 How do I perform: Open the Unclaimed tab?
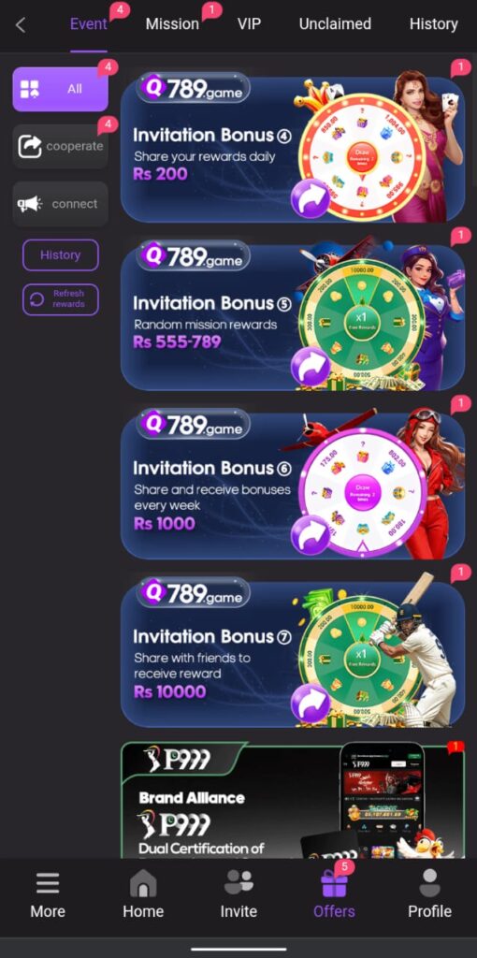(335, 23)
